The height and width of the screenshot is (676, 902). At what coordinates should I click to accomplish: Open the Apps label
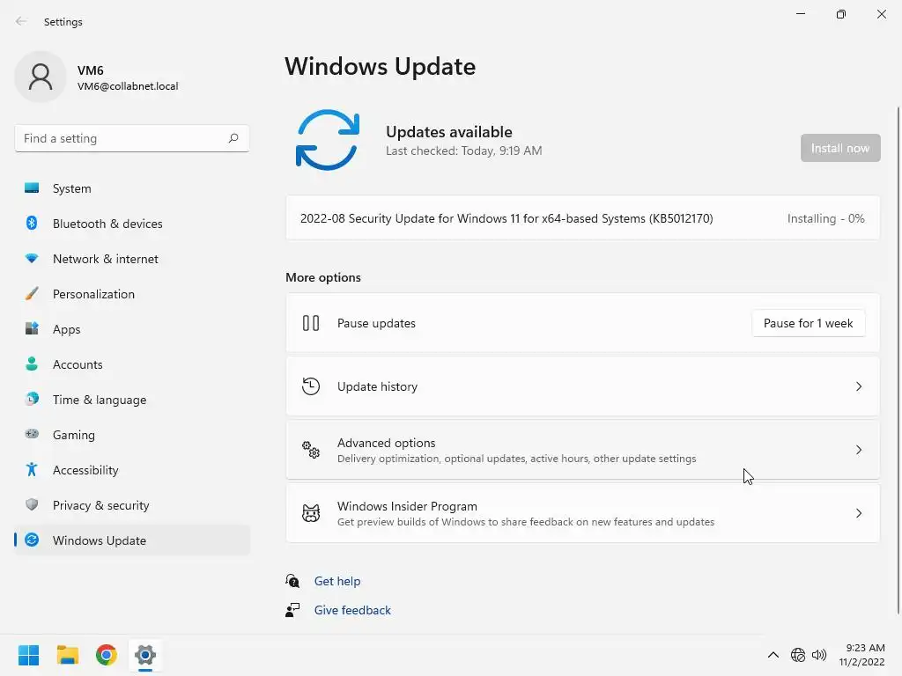67,329
